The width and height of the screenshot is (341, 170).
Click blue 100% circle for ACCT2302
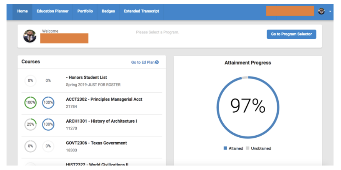tap(48, 103)
